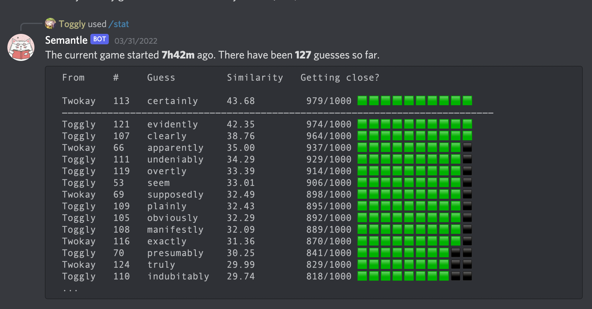
Task: Click similarity value 29.74
Action: point(241,276)
